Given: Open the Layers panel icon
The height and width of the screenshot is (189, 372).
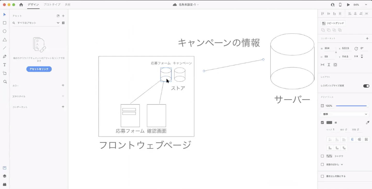Looking at the screenshot, I should coord(4,176).
